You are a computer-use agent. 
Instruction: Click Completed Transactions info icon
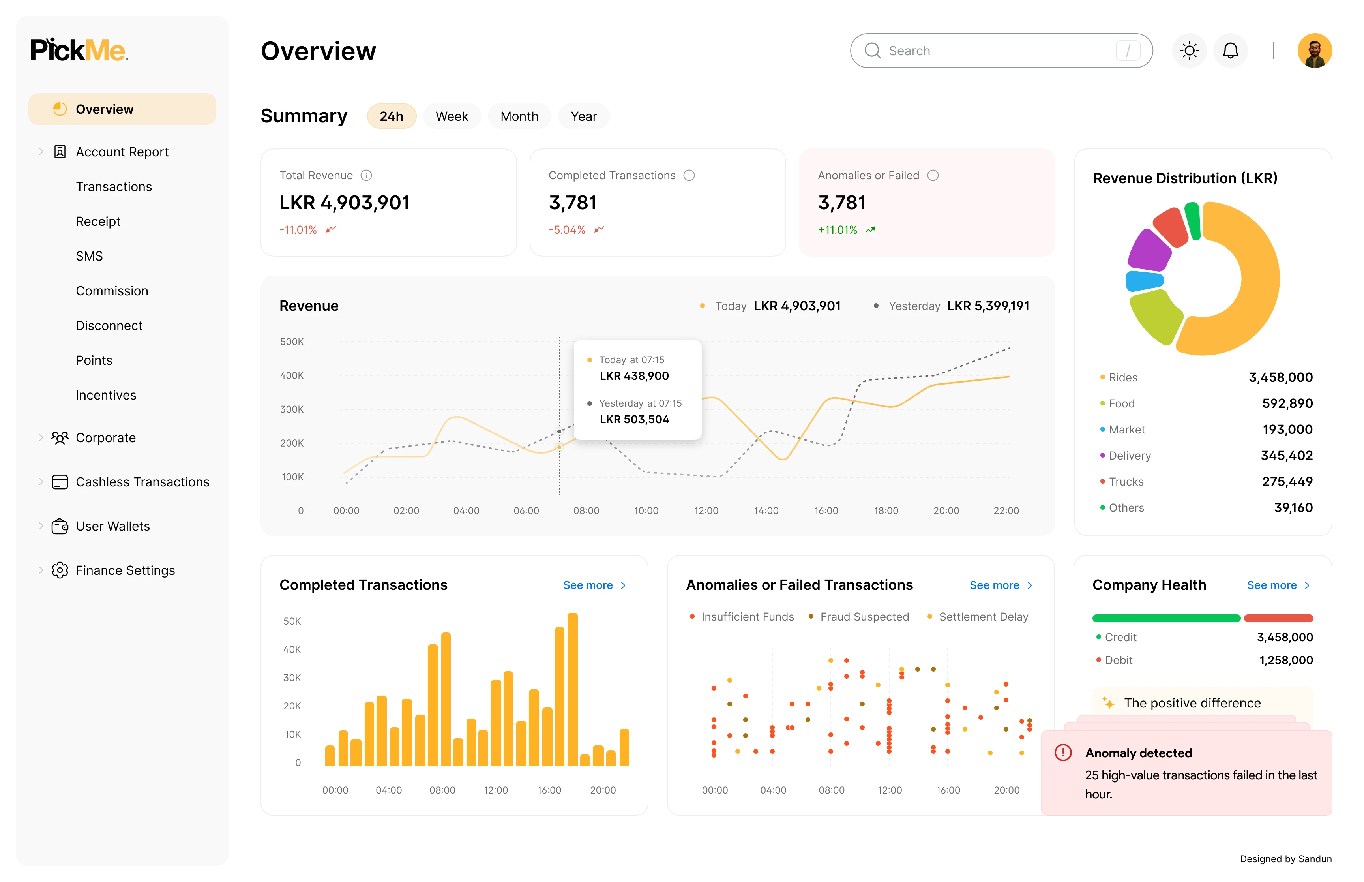[x=689, y=175]
